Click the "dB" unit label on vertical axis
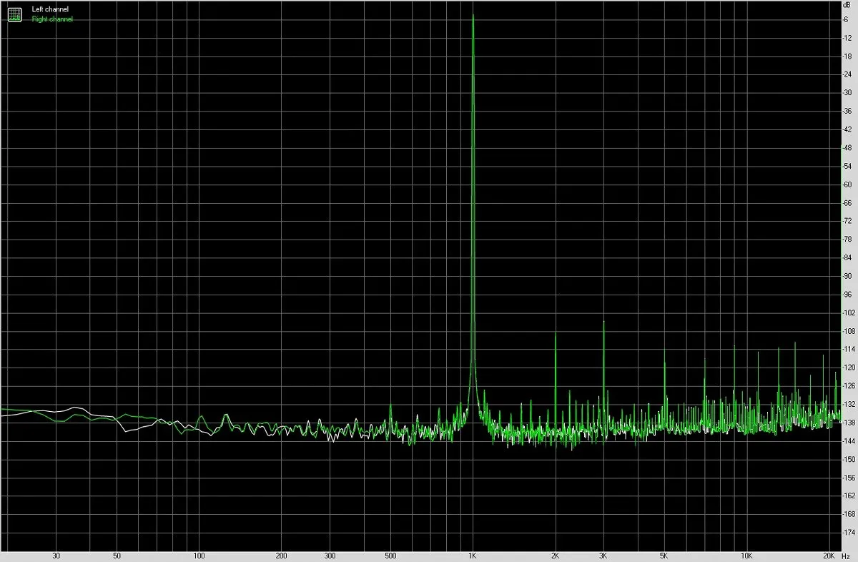The image size is (858, 562). click(x=847, y=5)
